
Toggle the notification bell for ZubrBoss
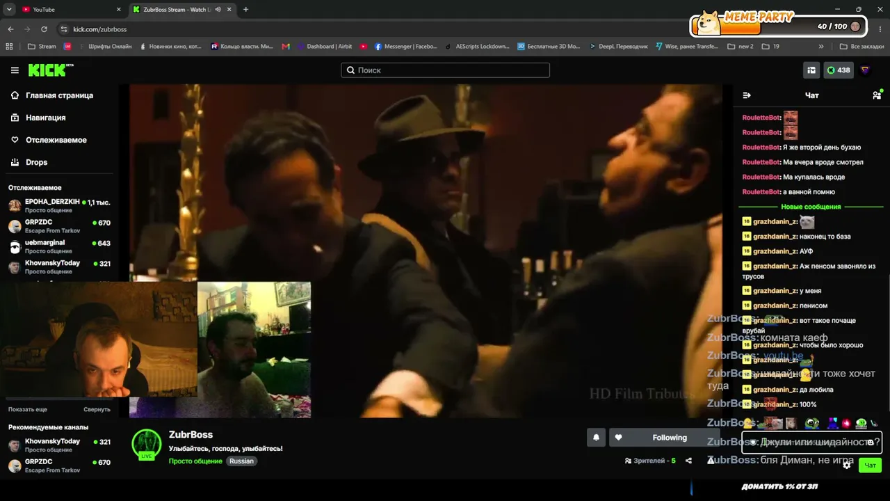coord(596,438)
